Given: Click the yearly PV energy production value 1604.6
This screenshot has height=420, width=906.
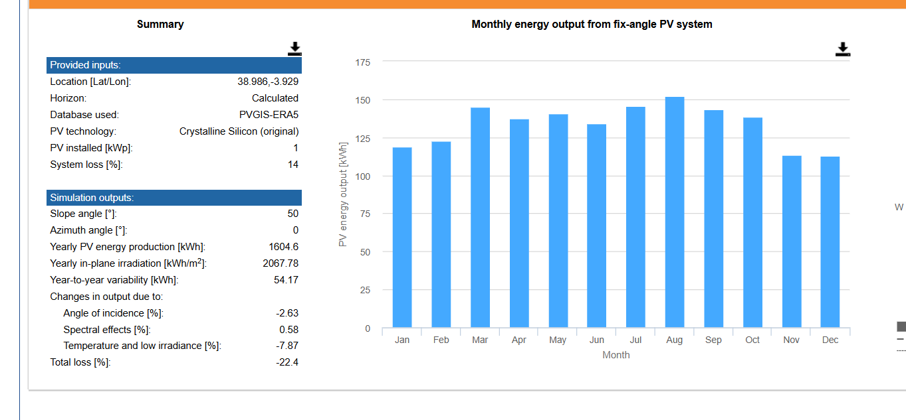Looking at the screenshot, I should pos(283,247).
